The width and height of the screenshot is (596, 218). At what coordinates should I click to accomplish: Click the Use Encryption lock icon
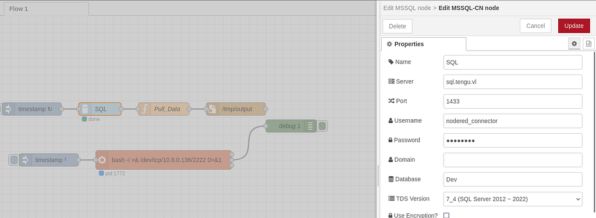pos(391,215)
